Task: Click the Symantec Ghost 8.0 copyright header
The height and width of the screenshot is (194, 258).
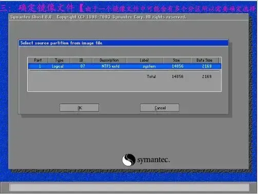Action: point(98,17)
